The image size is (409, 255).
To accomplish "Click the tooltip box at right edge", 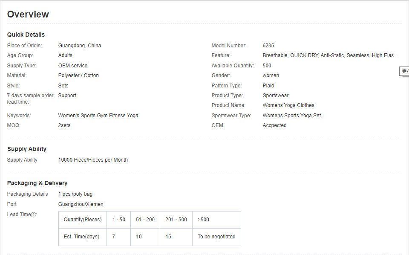I will point(404,71).
